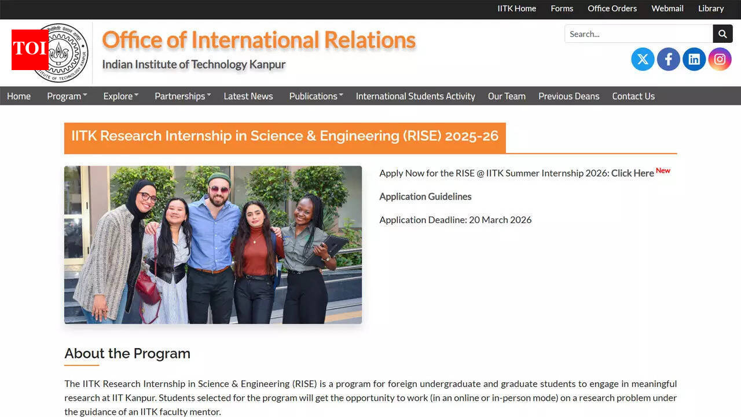Expand the Partnerships menu
The height and width of the screenshot is (417, 741).
(x=181, y=96)
